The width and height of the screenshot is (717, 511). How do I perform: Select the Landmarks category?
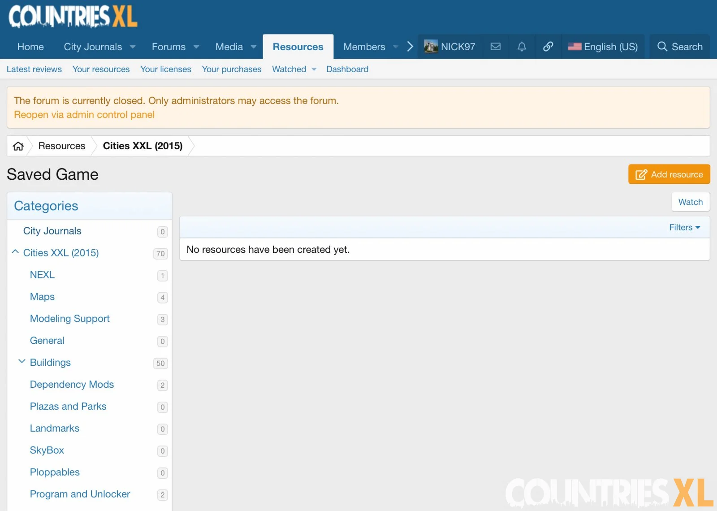tap(55, 429)
